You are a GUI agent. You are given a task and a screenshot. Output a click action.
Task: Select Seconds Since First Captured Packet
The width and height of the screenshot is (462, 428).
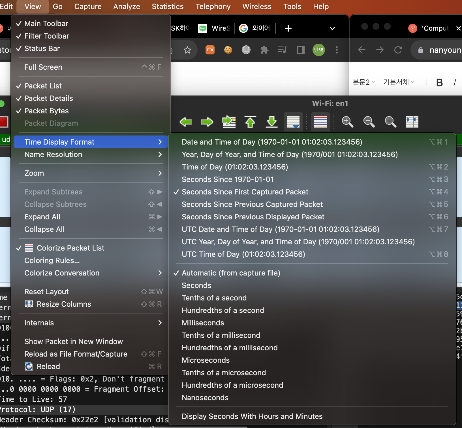coord(312,192)
